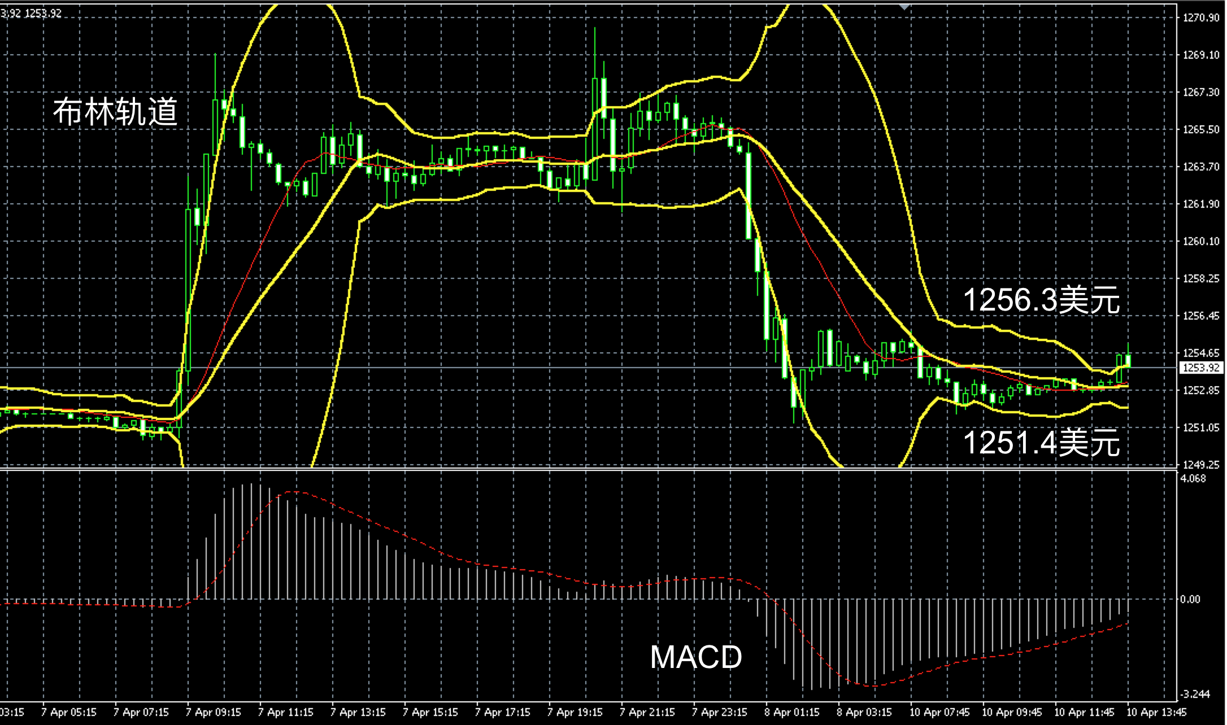Click the 1254.65 price axis label
This screenshot has height=725, width=1227.
coord(1201,353)
